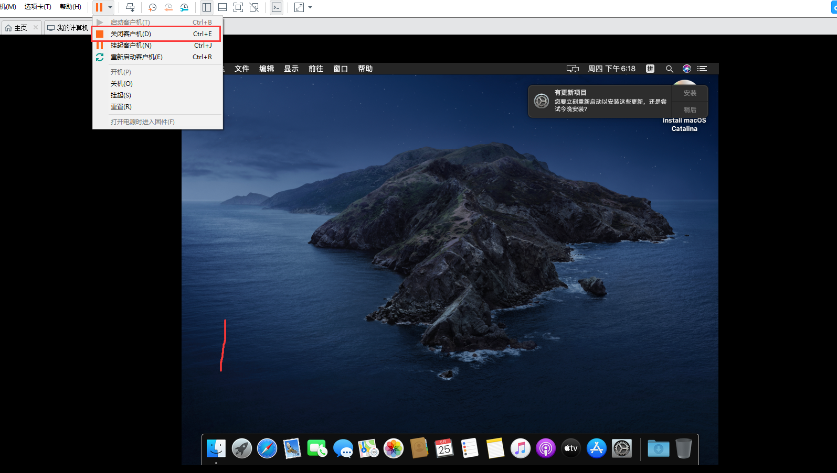Select 重新启动客户机(E) menu entry

pos(157,57)
